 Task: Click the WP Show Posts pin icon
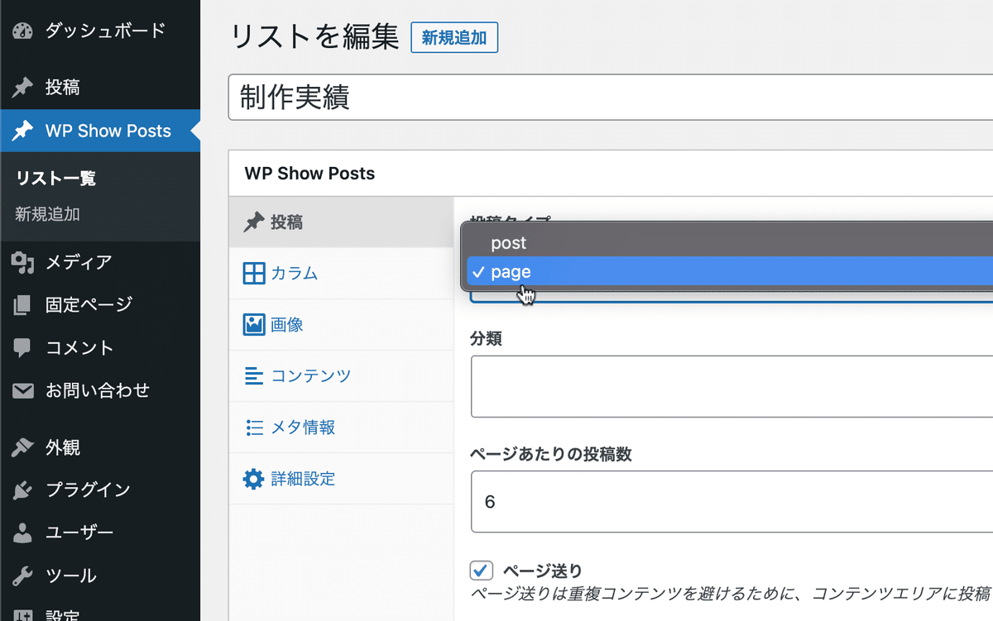pyautogui.click(x=22, y=131)
